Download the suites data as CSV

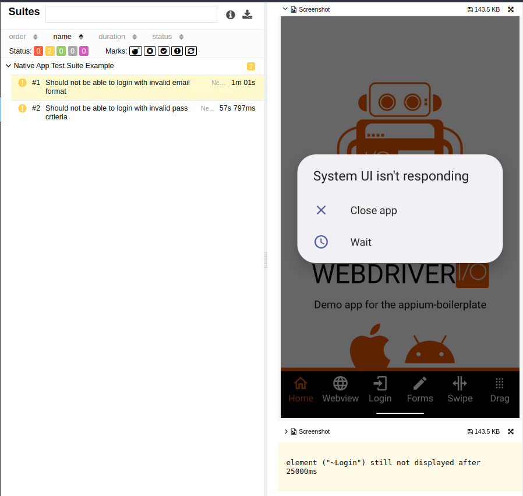pyautogui.click(x=247, y=15)
